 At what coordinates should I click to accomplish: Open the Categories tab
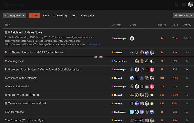88,16
